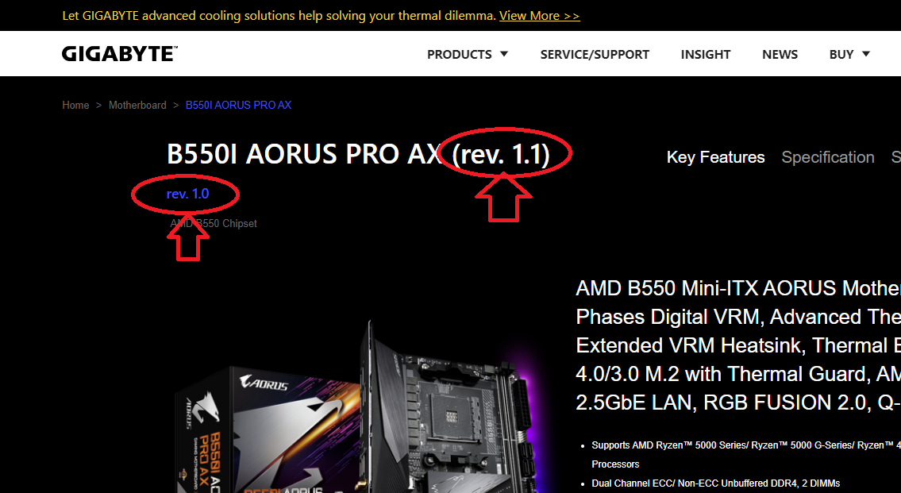Select the BUY menu item
Image resolution: width=901 pixels, height=493 pixels.
[x=841, y=54]
